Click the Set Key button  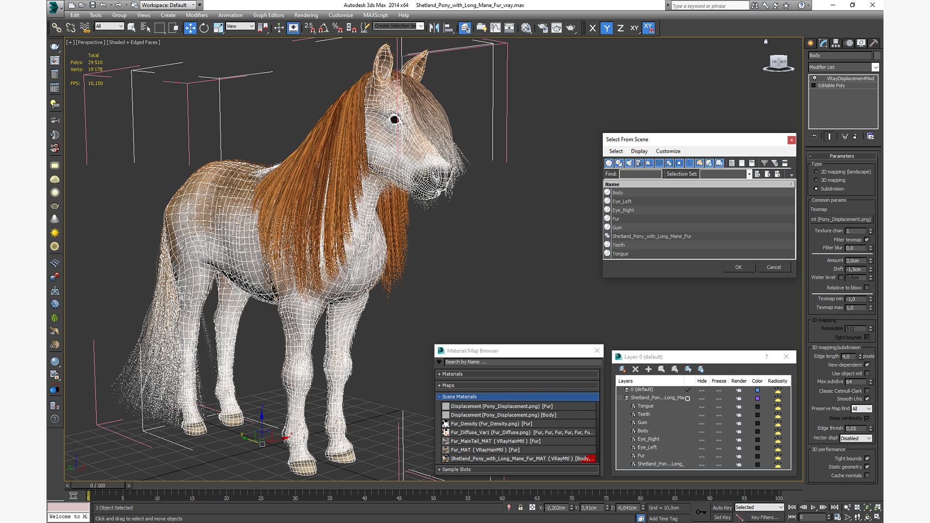click(722, 517)
